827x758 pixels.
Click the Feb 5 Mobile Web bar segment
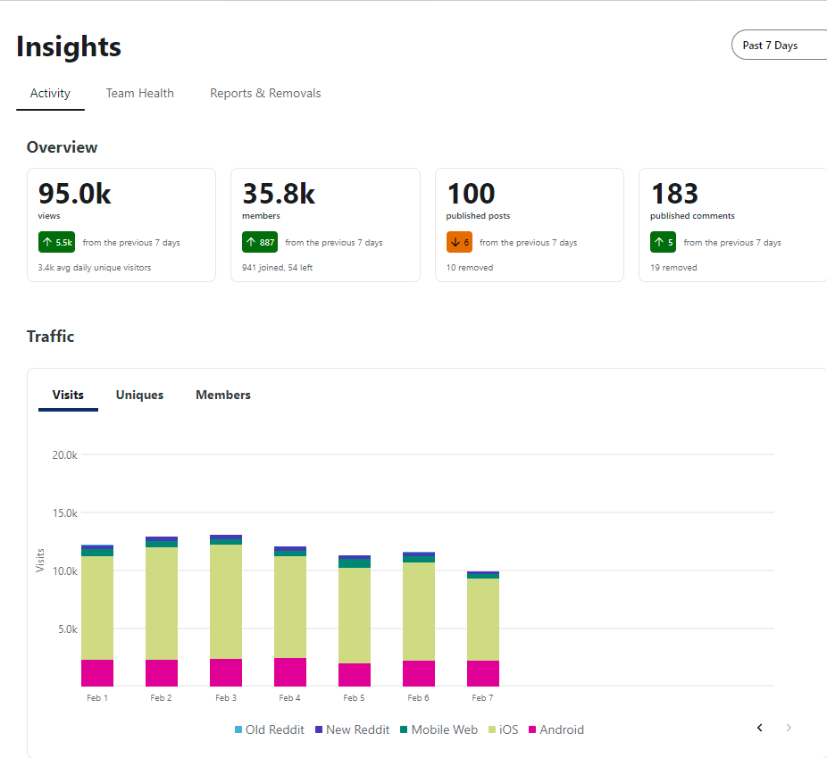pyautogui.click(x=355, y=563)
